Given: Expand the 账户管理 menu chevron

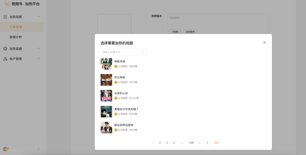Looking at the screenshot, I should 39,59.
